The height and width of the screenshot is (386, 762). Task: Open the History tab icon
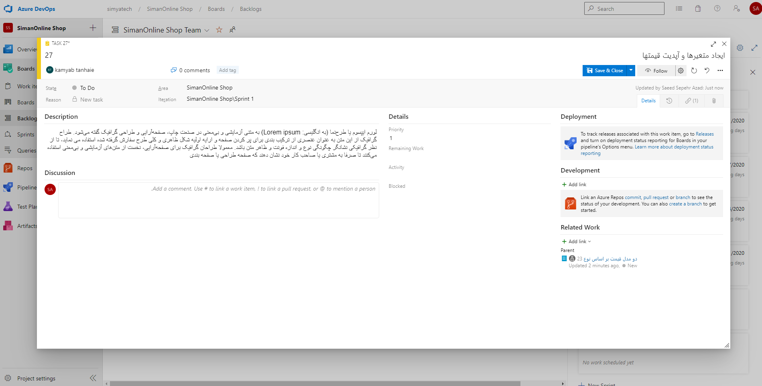click(669, 101)
